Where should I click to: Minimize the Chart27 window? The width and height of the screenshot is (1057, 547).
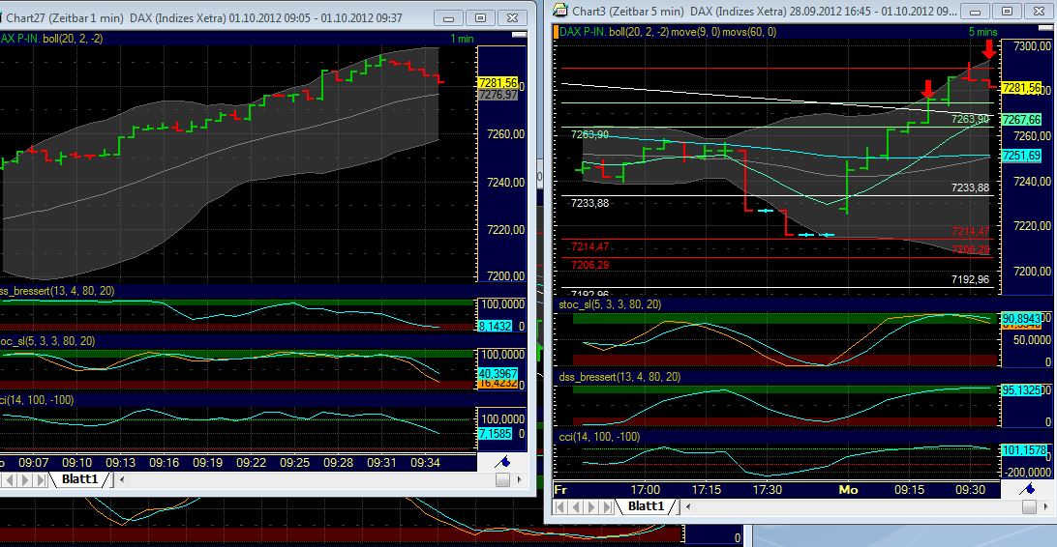click(x=448, y=18)
